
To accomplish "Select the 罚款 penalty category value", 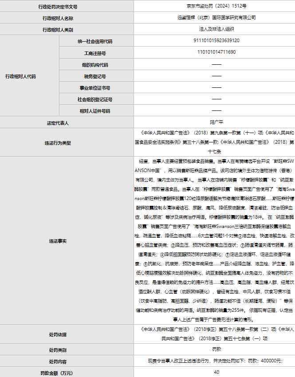I will tap(216, 350).
